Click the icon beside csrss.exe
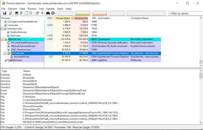 click(6, 25)
